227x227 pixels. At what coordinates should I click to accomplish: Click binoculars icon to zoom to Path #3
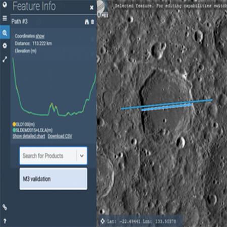pos(87,22)
